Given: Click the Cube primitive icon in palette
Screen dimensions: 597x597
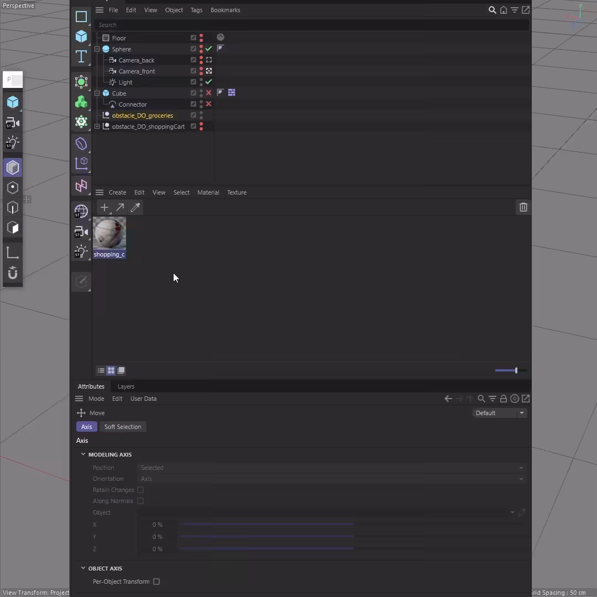Looking at the screenshot, I should 81,36.
